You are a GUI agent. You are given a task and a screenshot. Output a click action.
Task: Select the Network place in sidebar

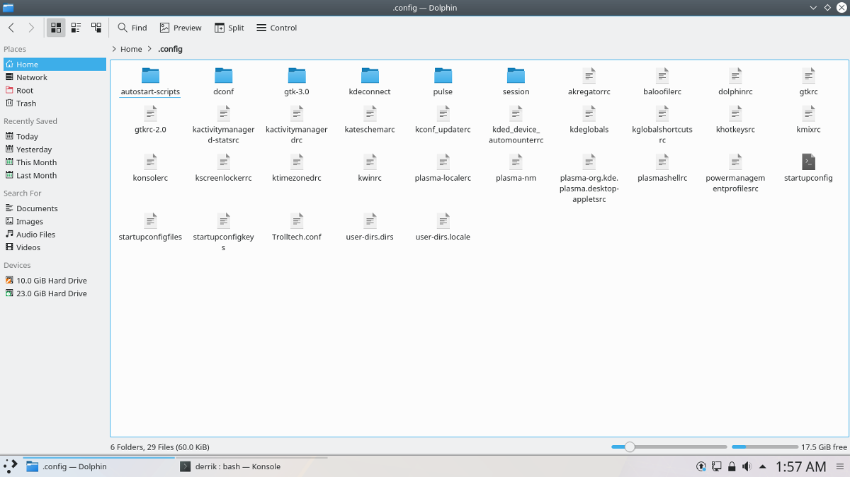[32, 77]
